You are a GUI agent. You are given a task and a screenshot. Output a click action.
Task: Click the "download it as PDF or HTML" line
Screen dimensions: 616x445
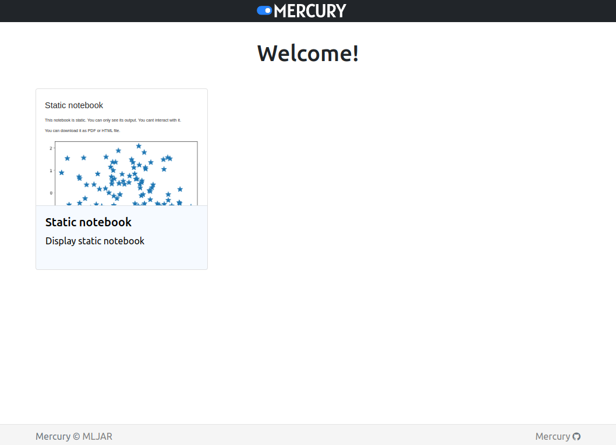tap(83, 131)
